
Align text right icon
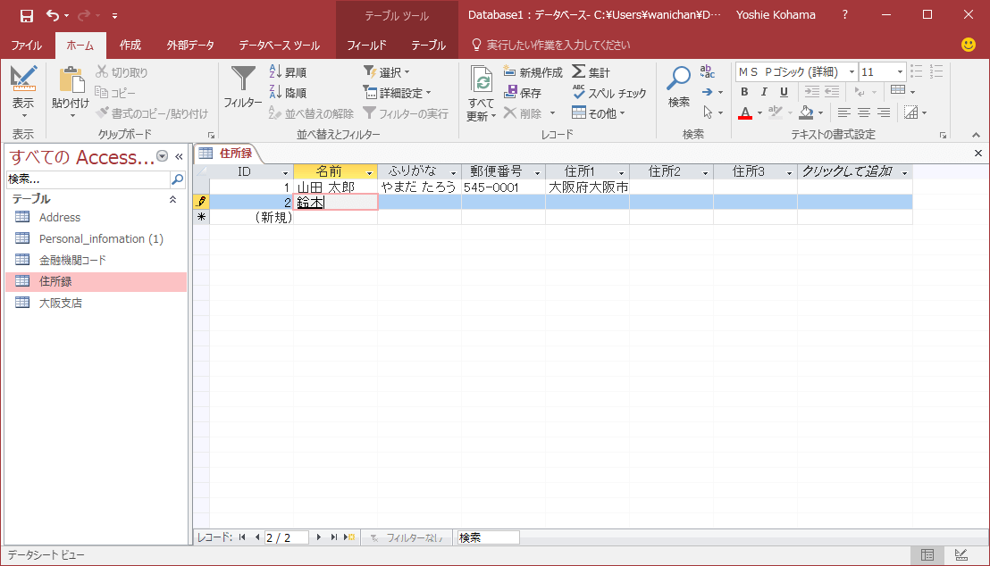884,113
